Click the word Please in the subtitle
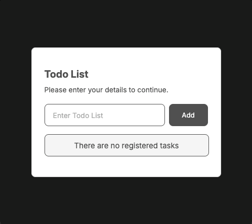 [x=56, y=90]
